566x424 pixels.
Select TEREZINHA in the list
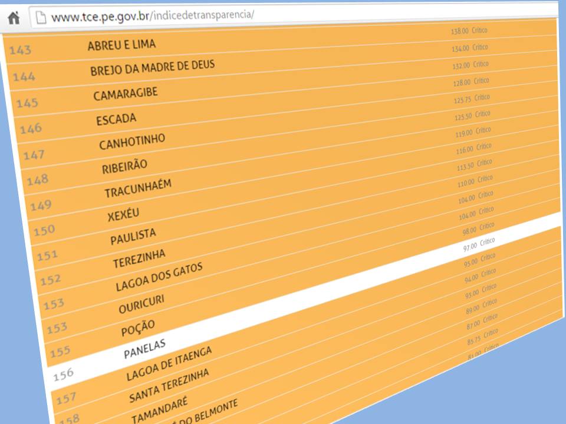(139, 258)
